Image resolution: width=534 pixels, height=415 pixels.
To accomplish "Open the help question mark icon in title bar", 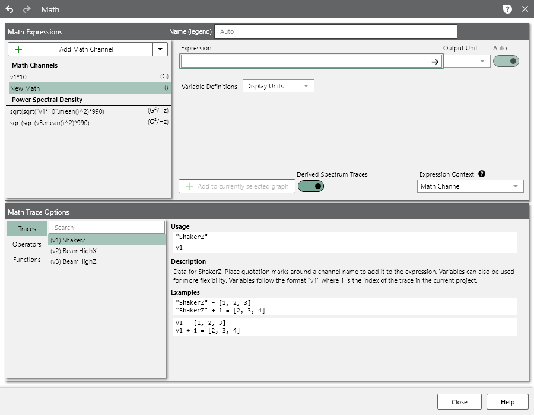I will click(x=507, y=9).
